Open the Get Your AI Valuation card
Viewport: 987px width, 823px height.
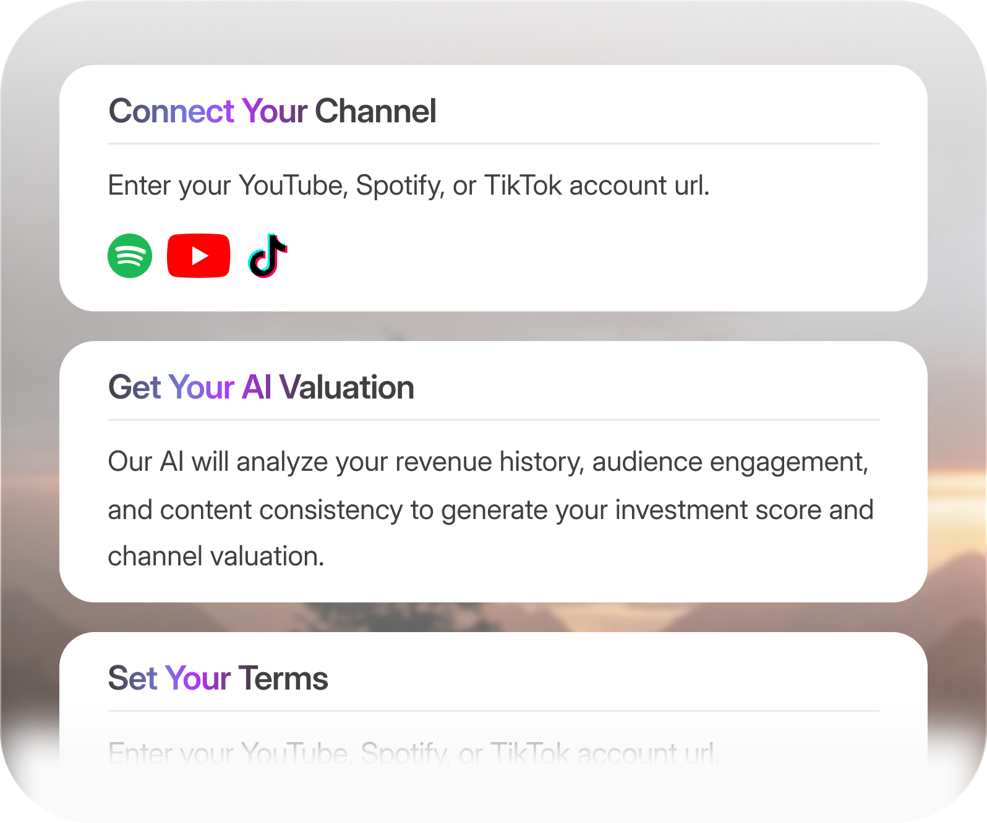[x=493, y=471]
